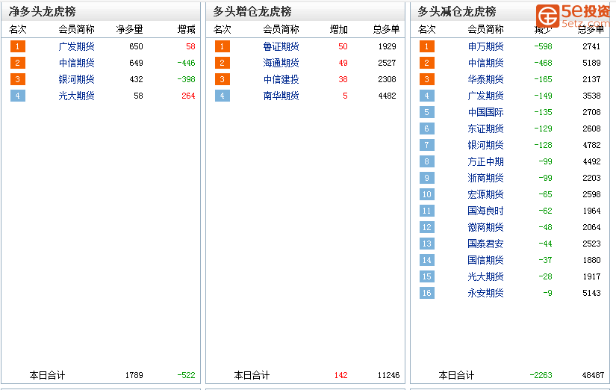The height and width of the screenshot is (390, 616).
Task: Click the total long value 5143
Action: click(x=591, y=293)
